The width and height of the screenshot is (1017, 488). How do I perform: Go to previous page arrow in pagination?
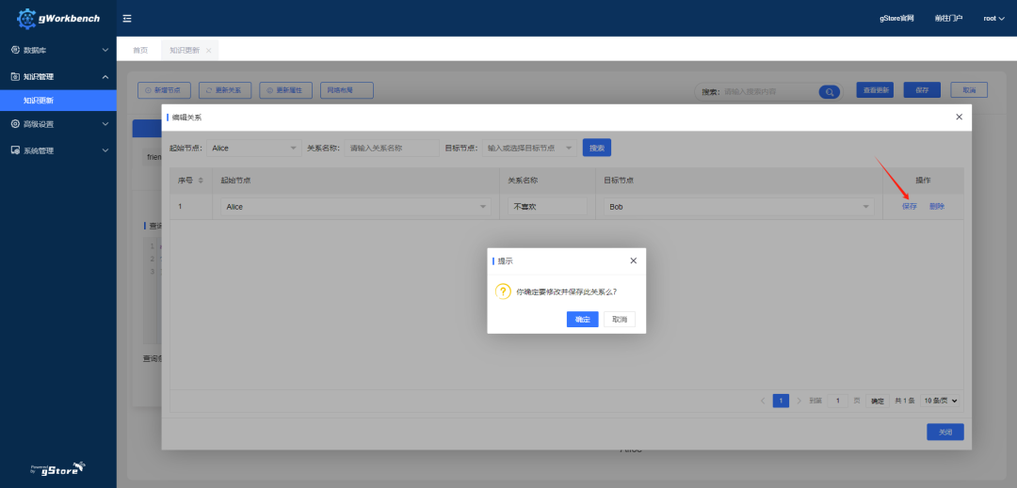(x=763, y=401)
